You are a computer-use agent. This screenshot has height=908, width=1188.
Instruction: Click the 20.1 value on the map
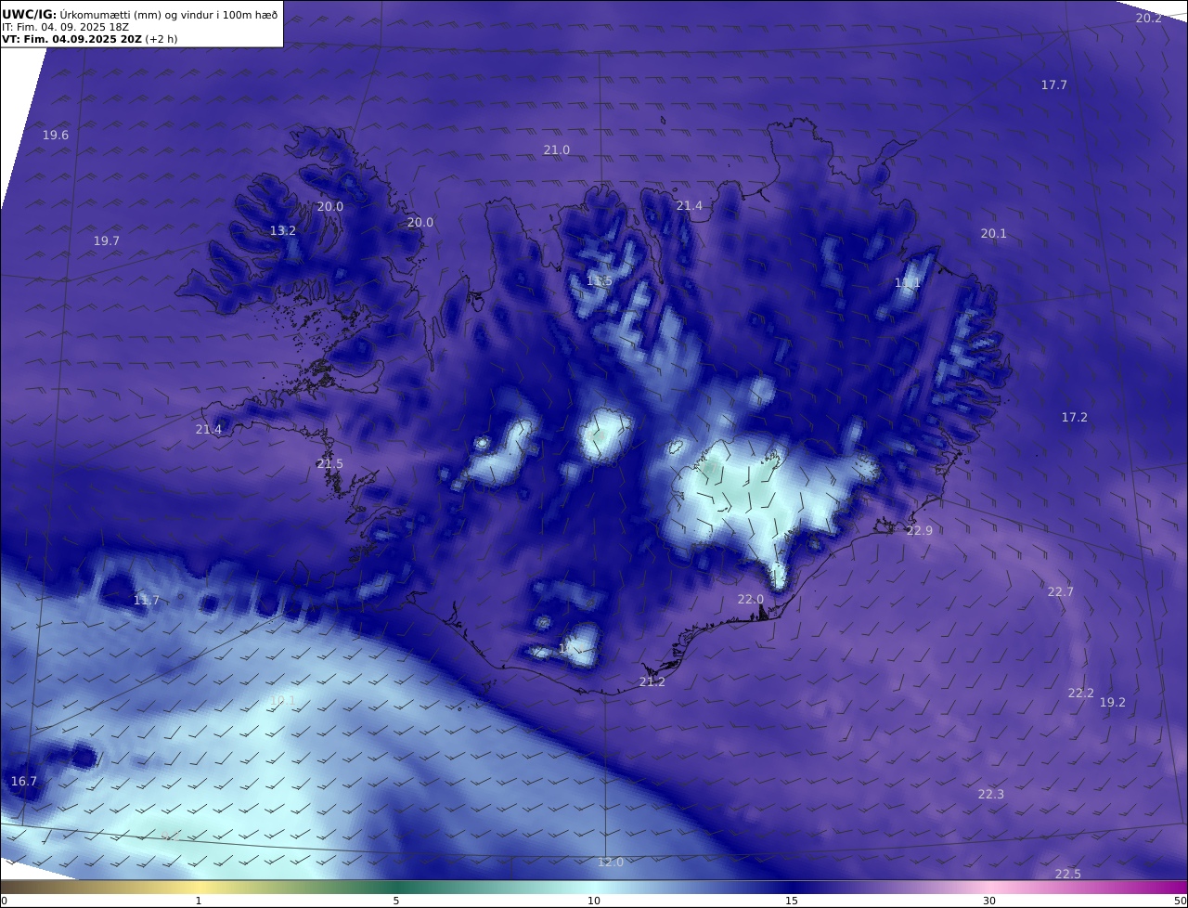[994, 234]
